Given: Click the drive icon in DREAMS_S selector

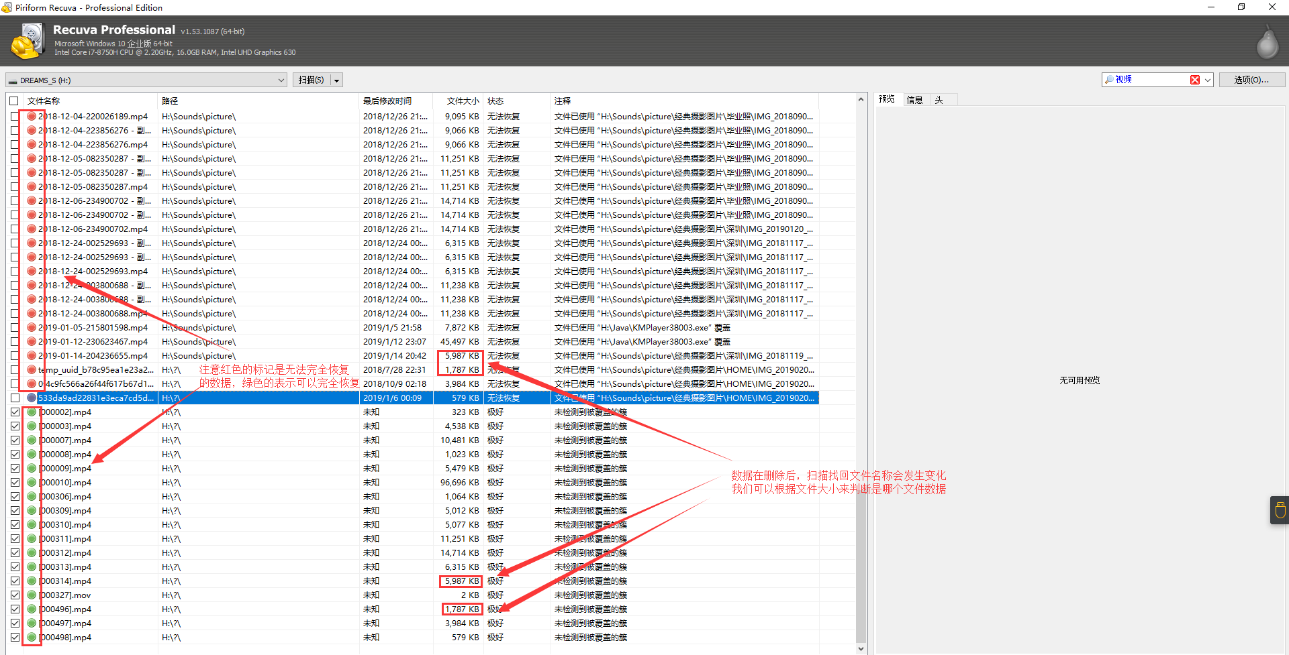Looking at the screenshot, I should (13, 80).
